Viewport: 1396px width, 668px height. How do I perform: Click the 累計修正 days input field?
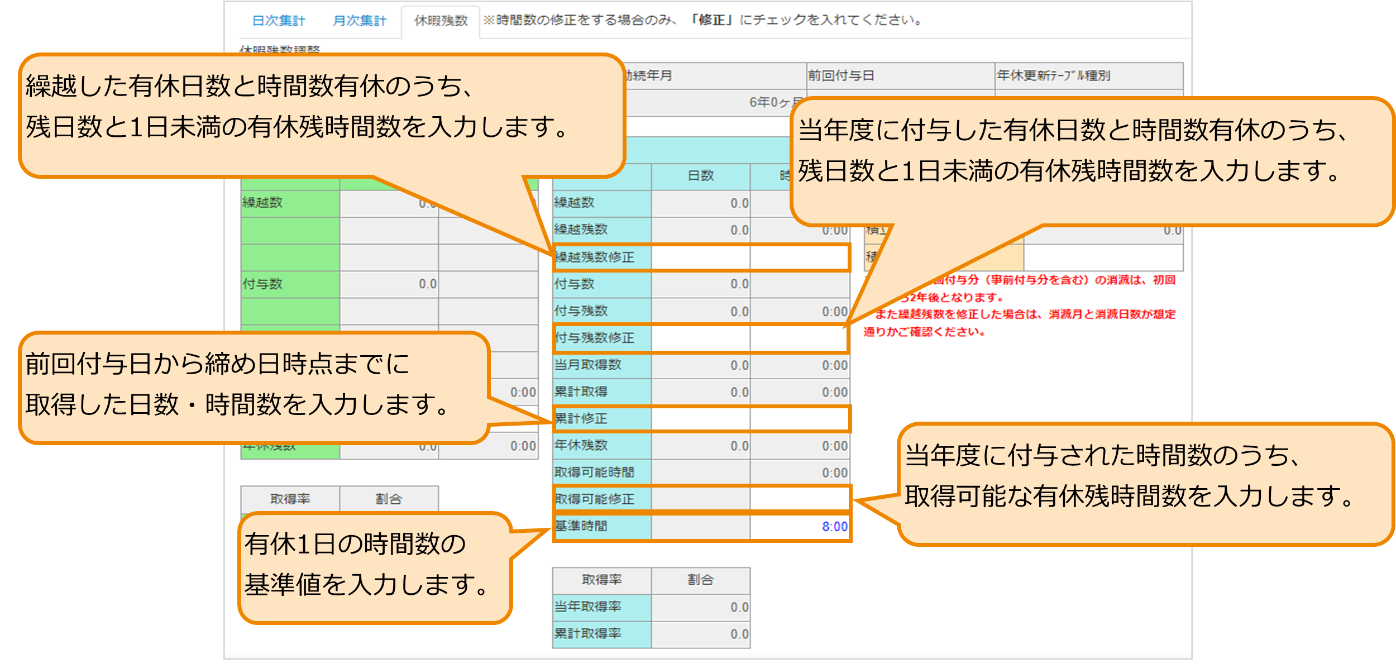(x=701, y=419)
